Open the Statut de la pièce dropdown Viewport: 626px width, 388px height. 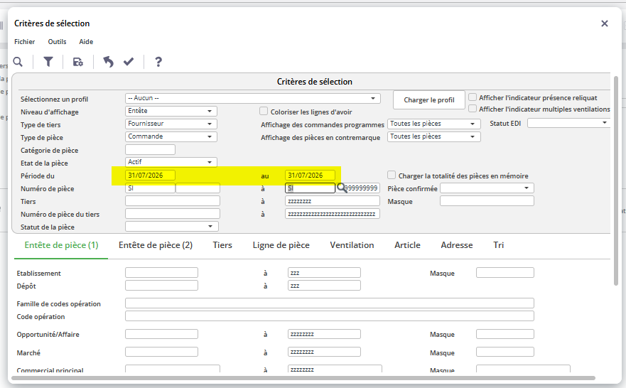(172, 227)
